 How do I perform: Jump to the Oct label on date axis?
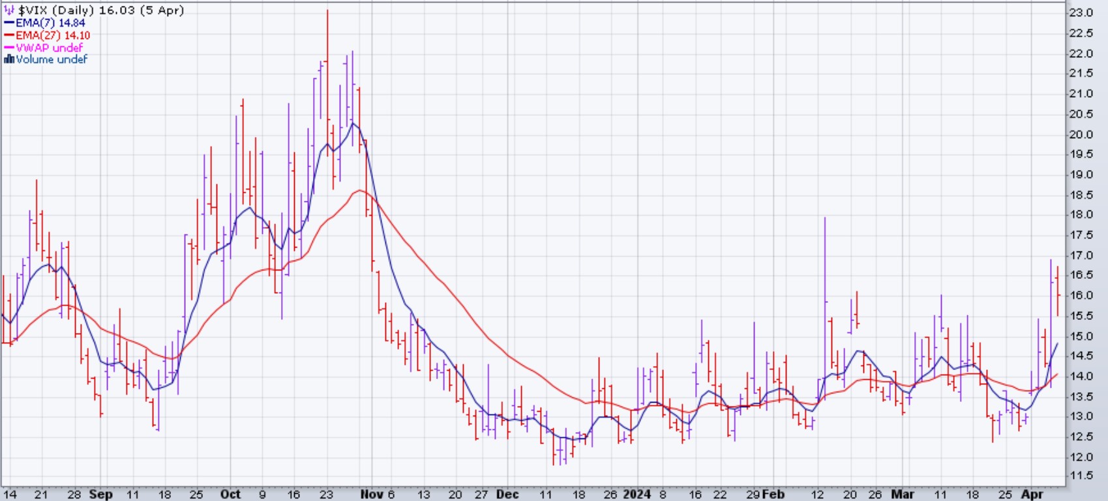[230, 494]
